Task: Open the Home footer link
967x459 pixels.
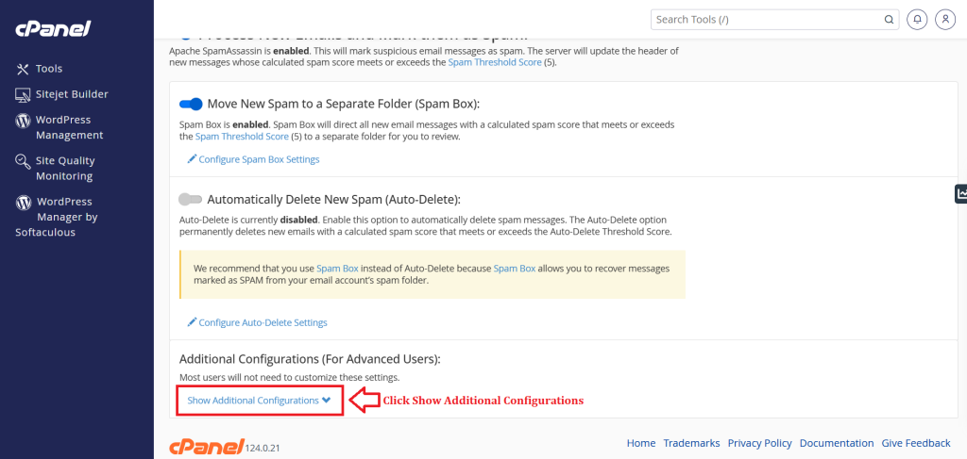Action: pos(641,443)
